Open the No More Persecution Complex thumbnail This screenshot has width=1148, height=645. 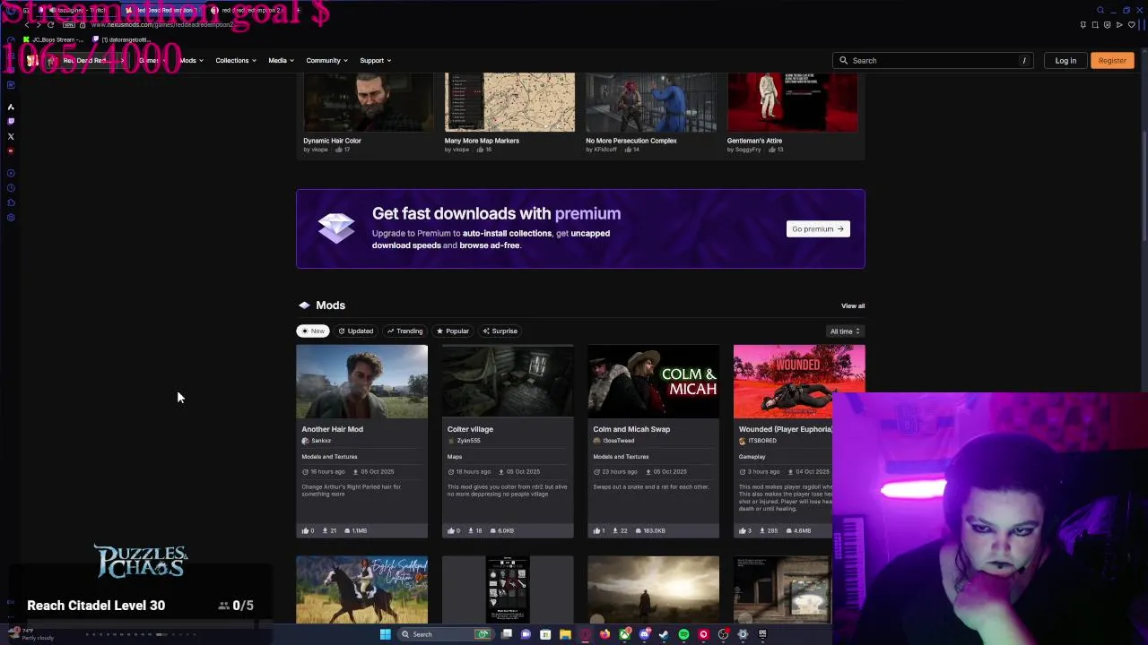pyautogui.click(x=651, y=102)
